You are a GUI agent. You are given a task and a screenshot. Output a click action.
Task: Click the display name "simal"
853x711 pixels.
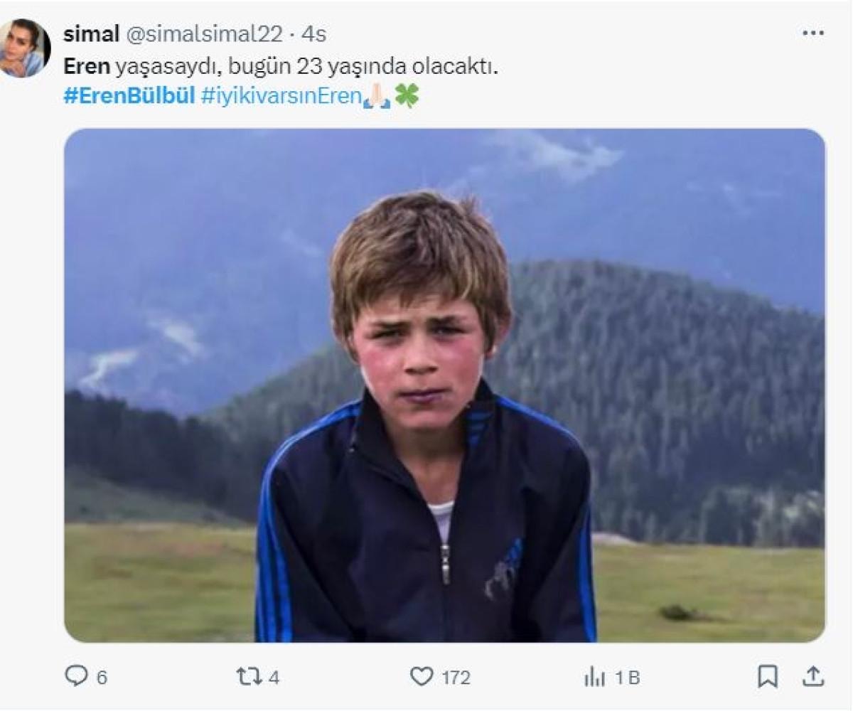(x=91, y=34)
